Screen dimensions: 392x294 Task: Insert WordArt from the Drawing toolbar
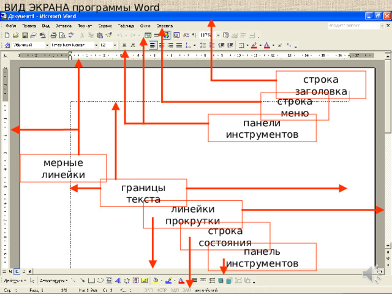pos(118,281)
